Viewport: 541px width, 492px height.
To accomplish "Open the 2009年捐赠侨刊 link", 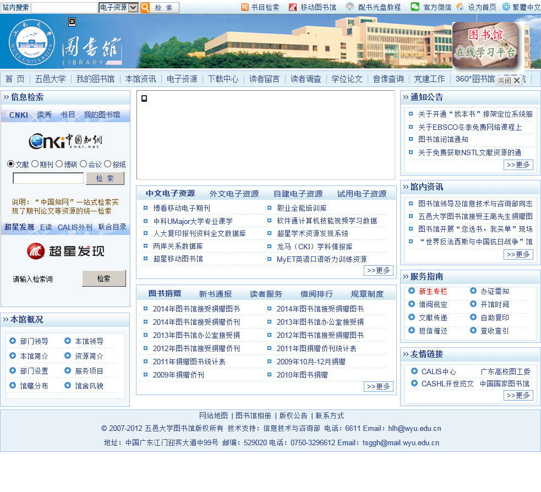I will tap(178, 375).
